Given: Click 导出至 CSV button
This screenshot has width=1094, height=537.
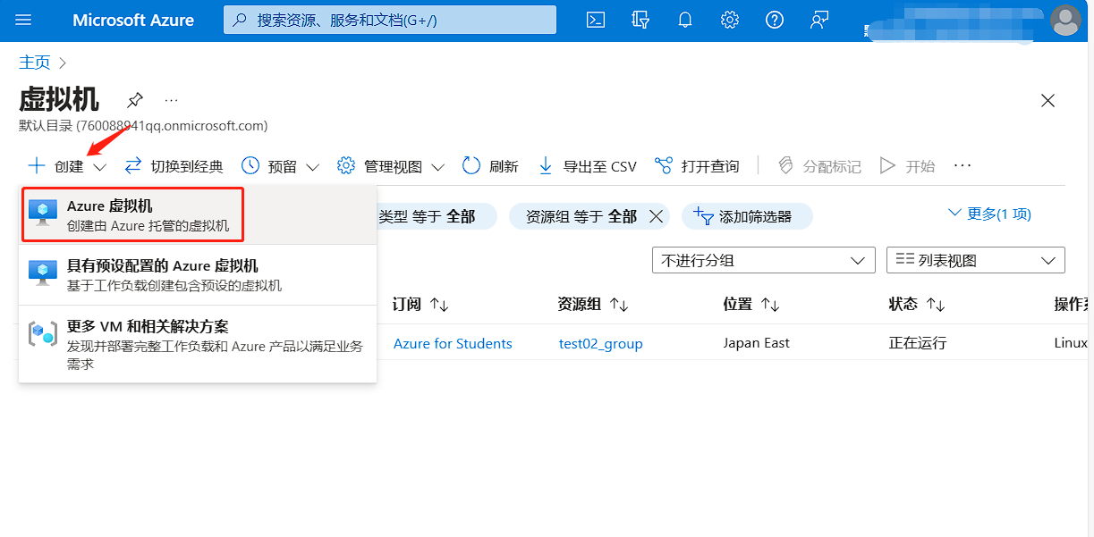Looking at the screenshot, I should [x=587, y=166].
